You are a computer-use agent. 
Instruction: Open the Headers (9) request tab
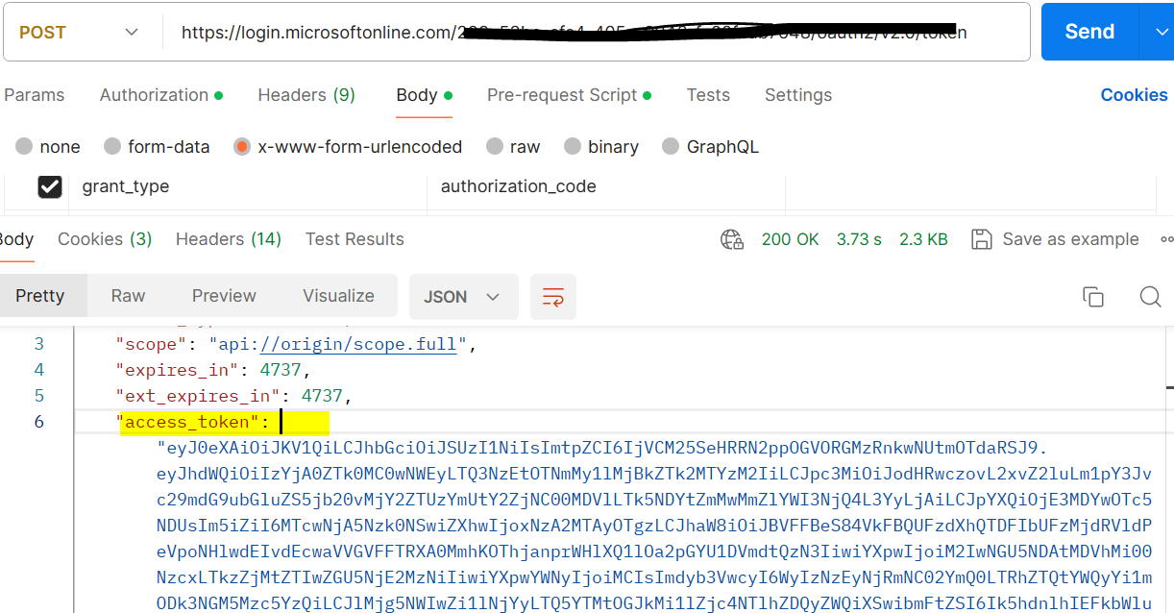(x=306, y=94)
